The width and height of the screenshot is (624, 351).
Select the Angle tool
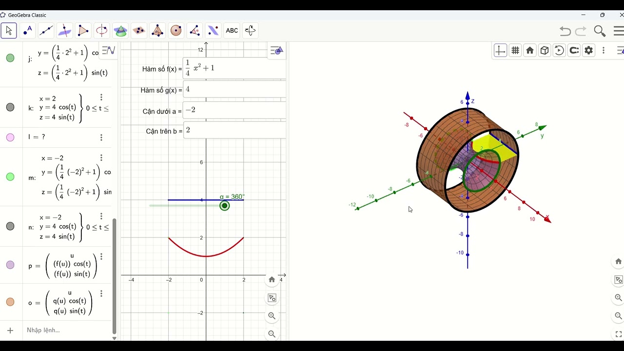pos(194,31)
